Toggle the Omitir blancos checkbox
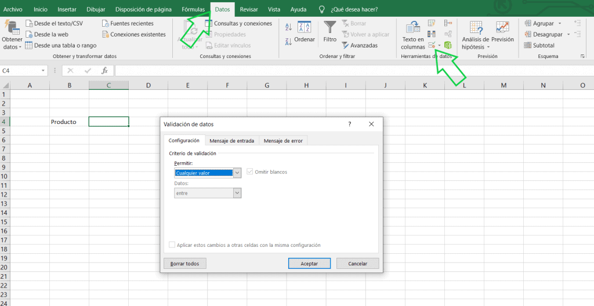The image size is (594, 306). point(249,172)
